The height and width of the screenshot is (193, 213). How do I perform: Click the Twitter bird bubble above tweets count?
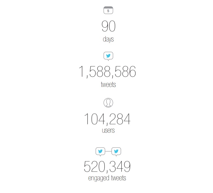[108, 56]
